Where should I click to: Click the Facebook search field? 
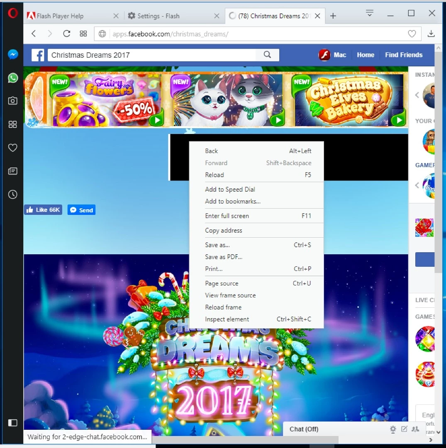pos(152,55)
